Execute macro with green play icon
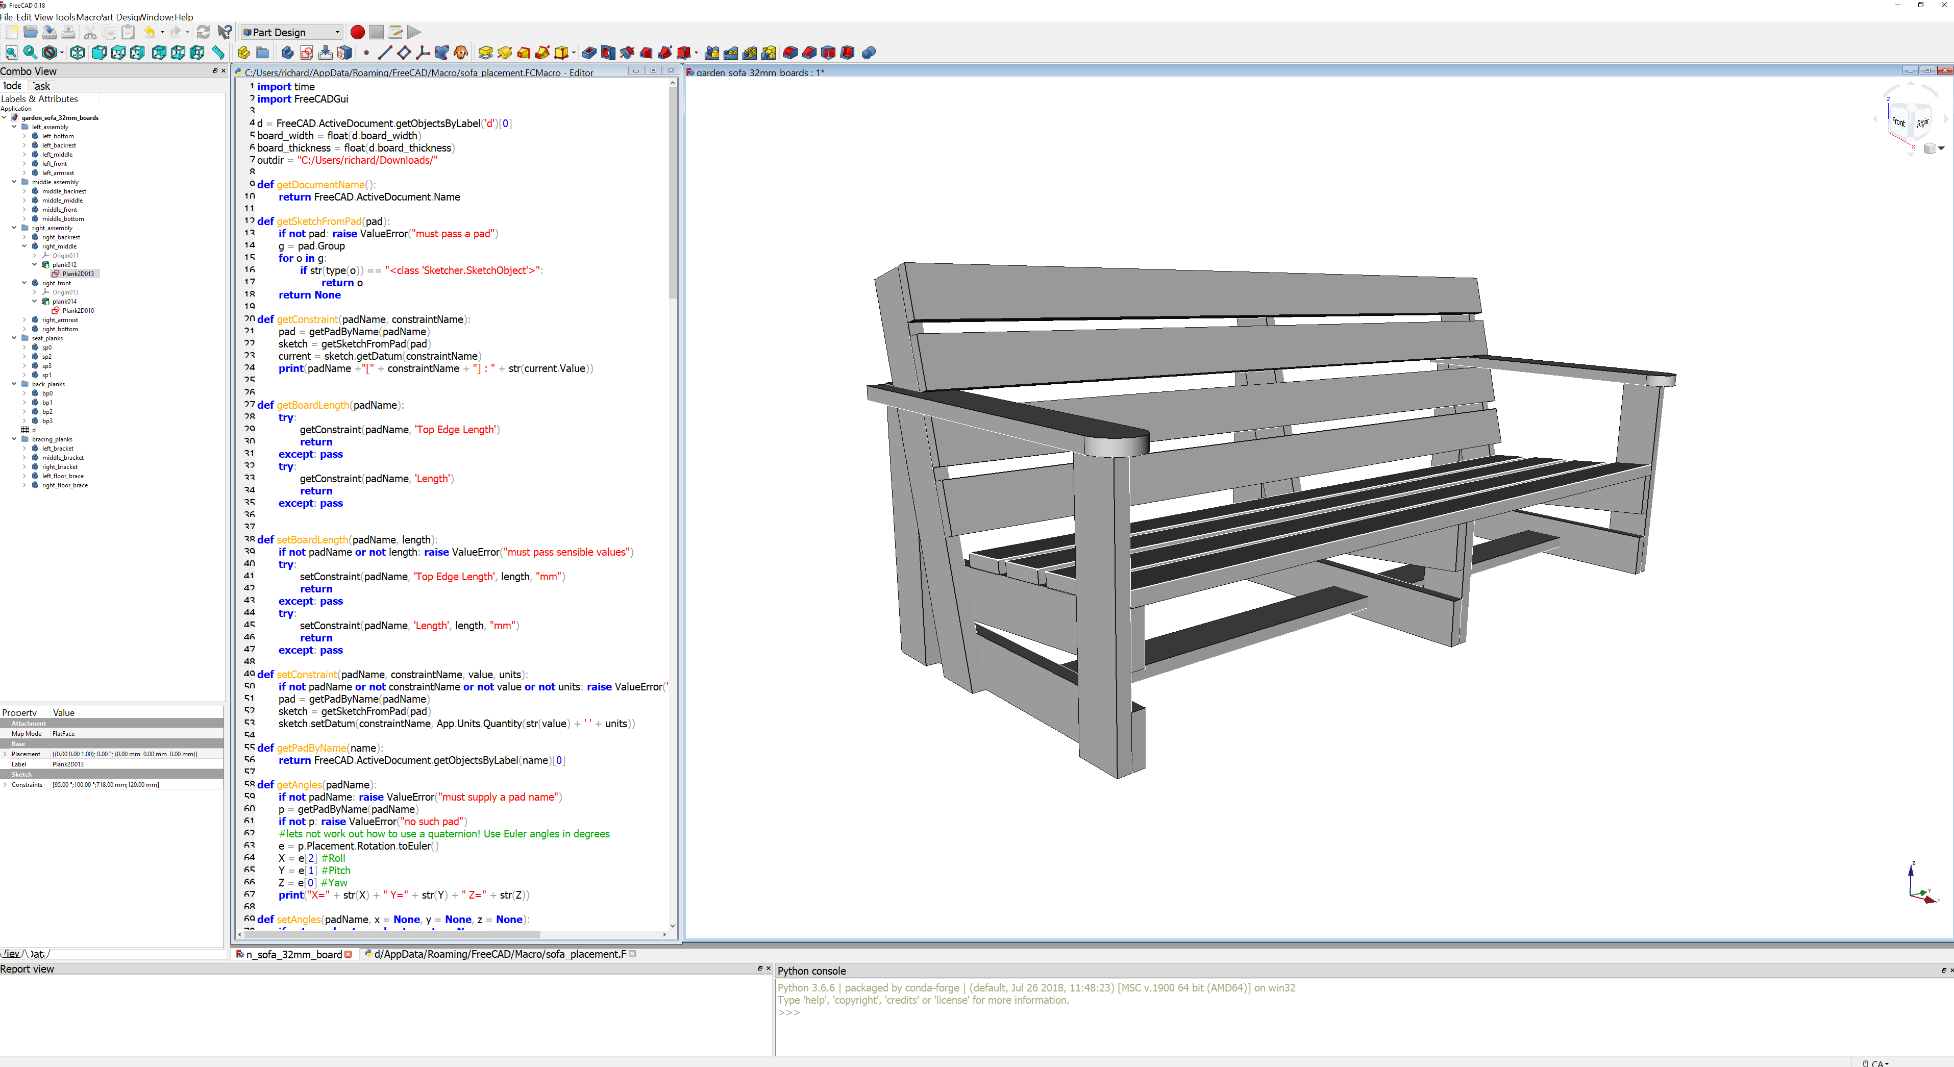 pyautogui.click(x=413, y=32)
